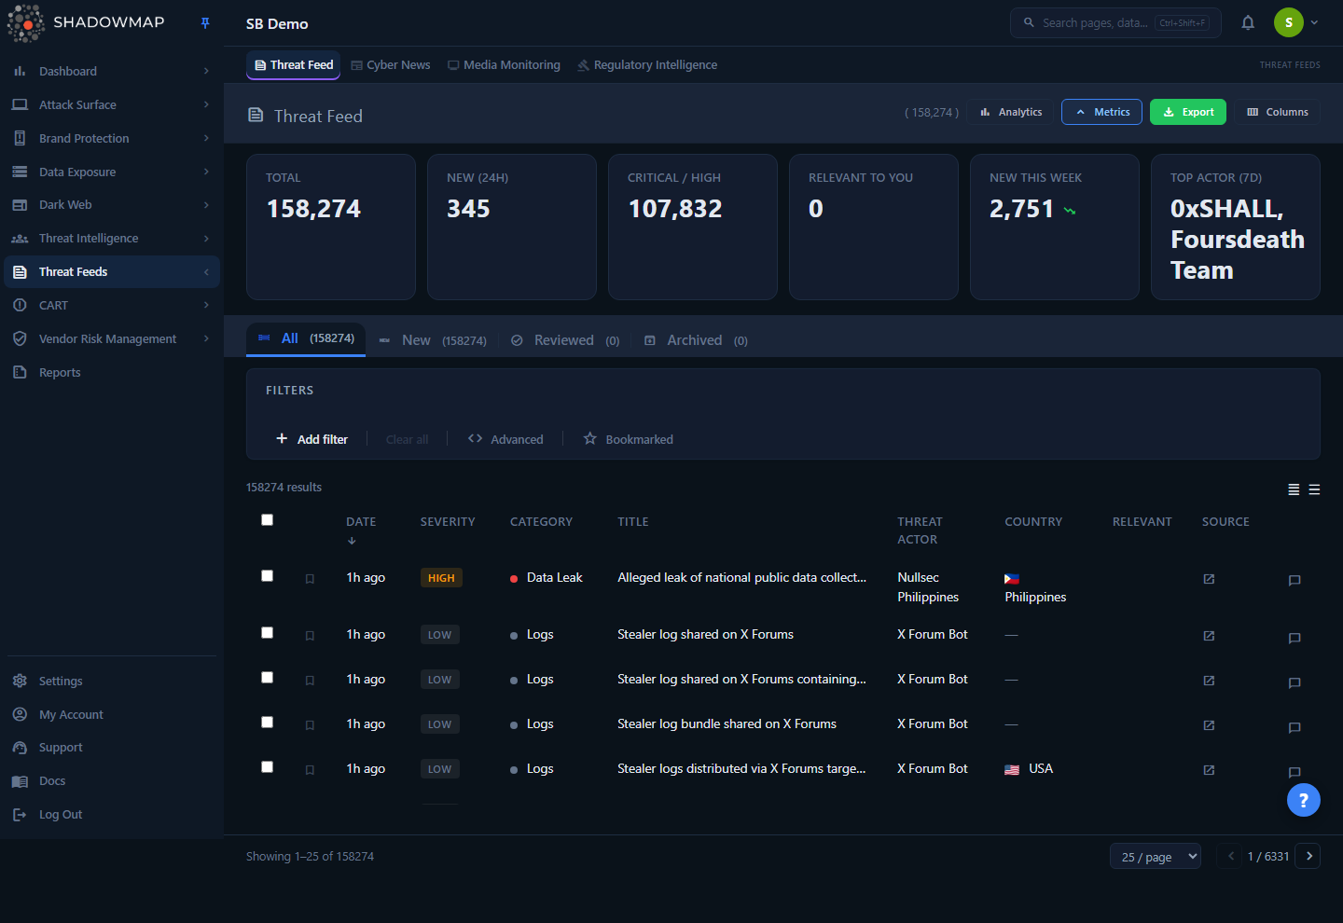Expand Data Exposure sidebar section

click(112, 172)
